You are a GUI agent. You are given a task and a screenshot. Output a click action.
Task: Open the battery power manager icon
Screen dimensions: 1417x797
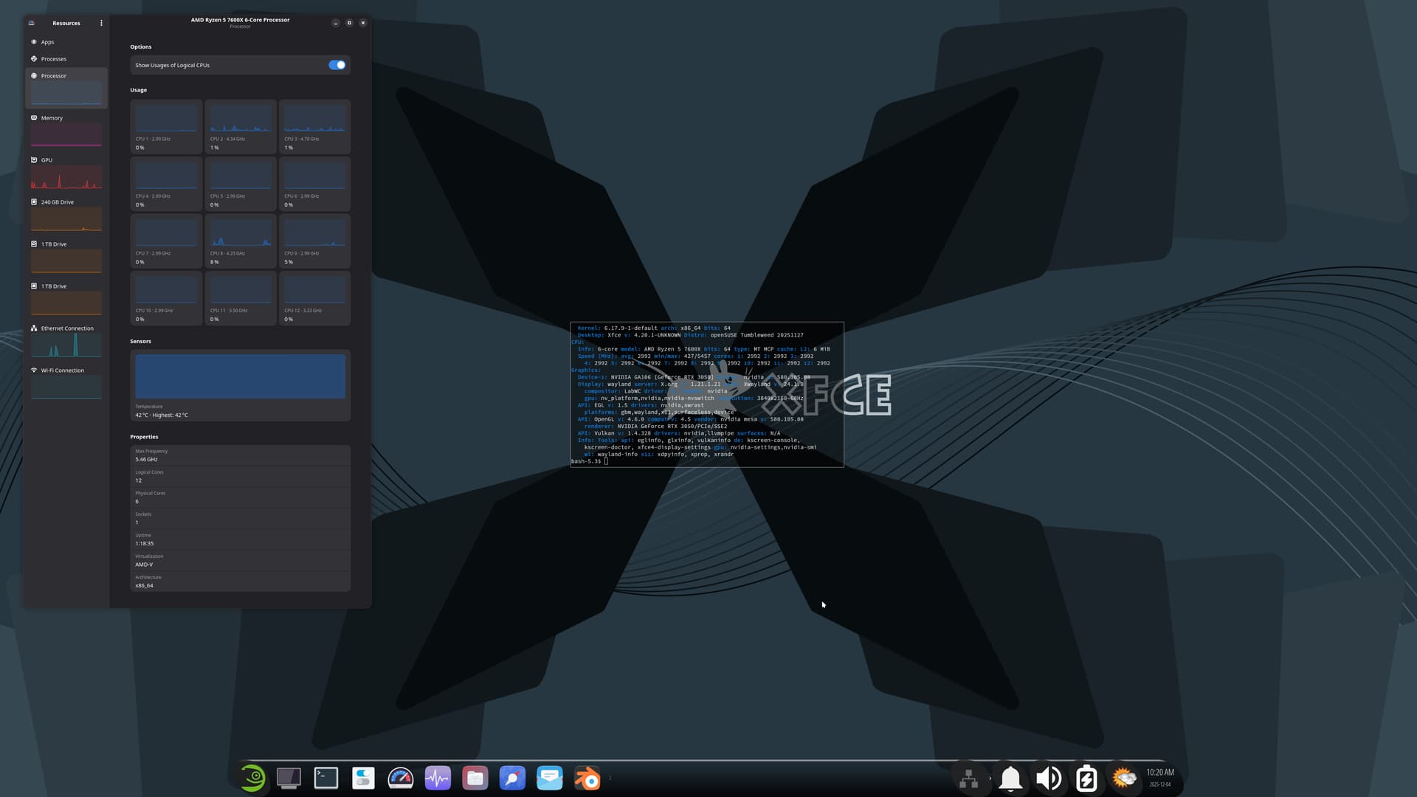1086,778
